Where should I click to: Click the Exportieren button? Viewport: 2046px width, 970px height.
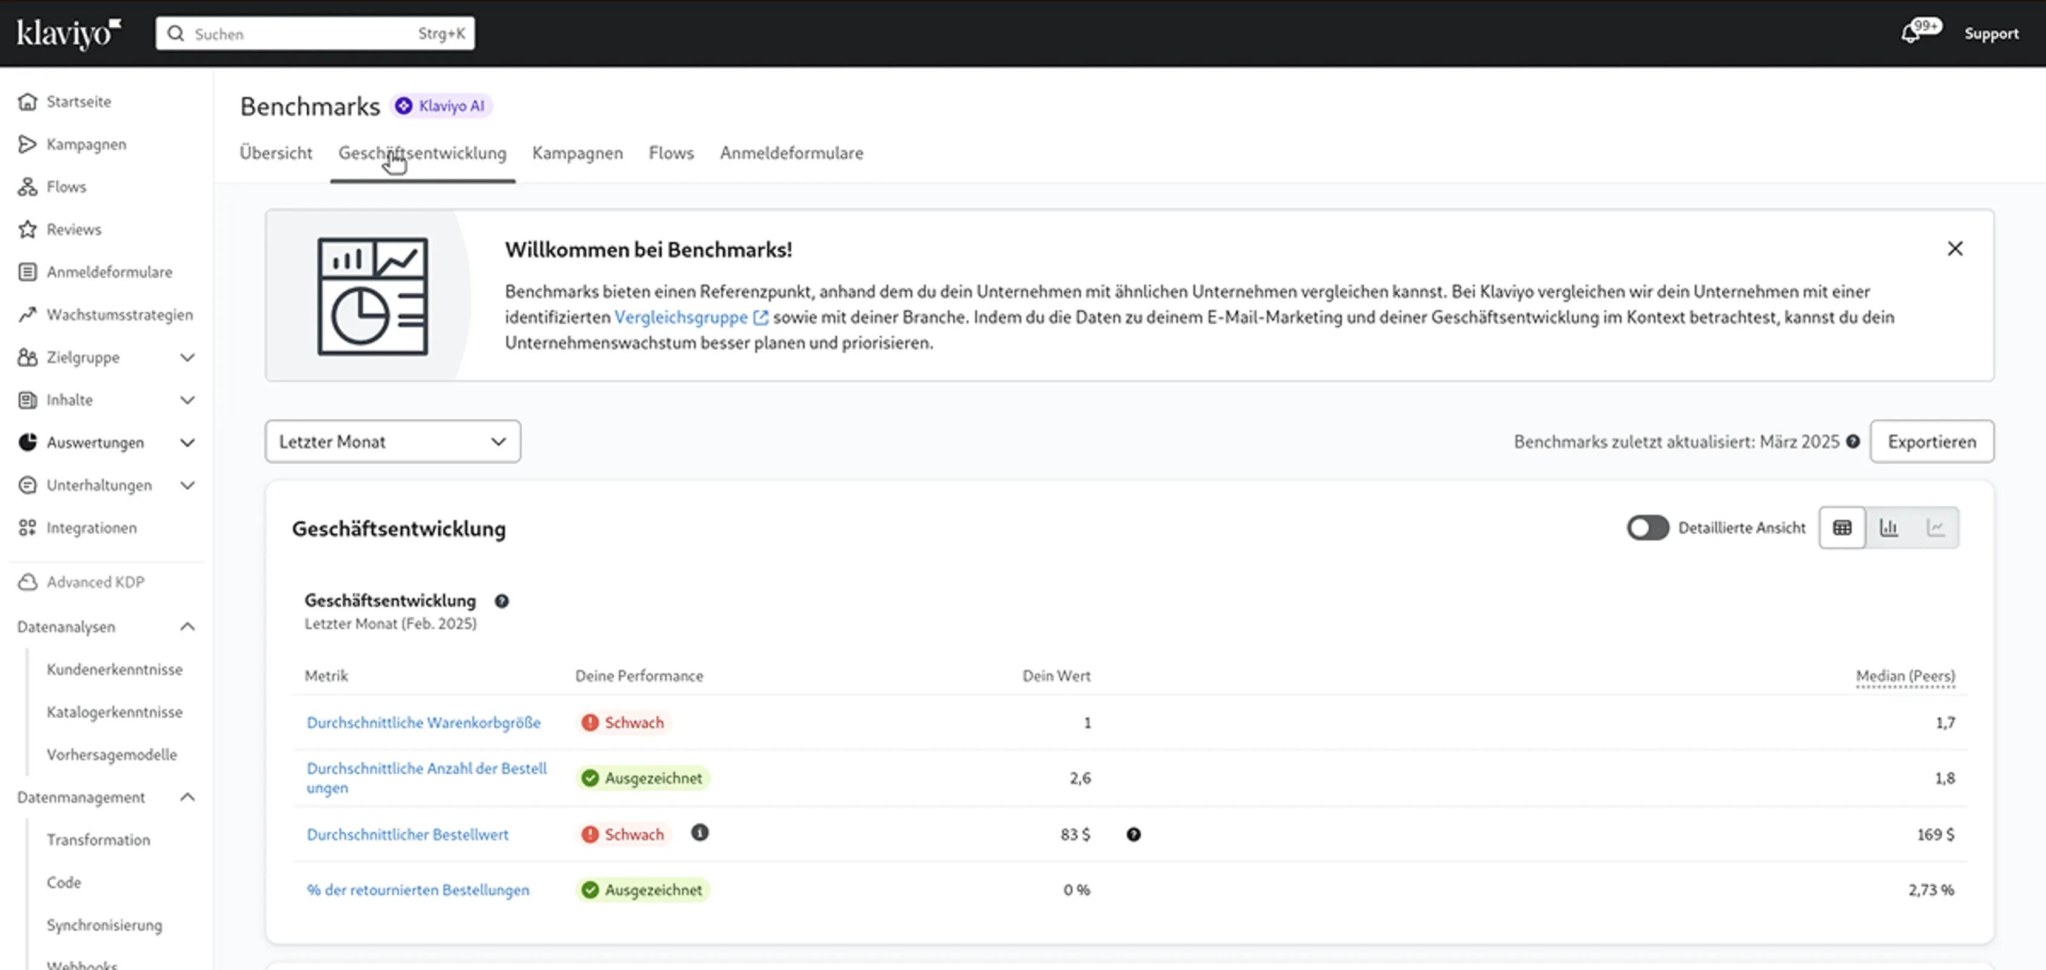click(1931, 442)
